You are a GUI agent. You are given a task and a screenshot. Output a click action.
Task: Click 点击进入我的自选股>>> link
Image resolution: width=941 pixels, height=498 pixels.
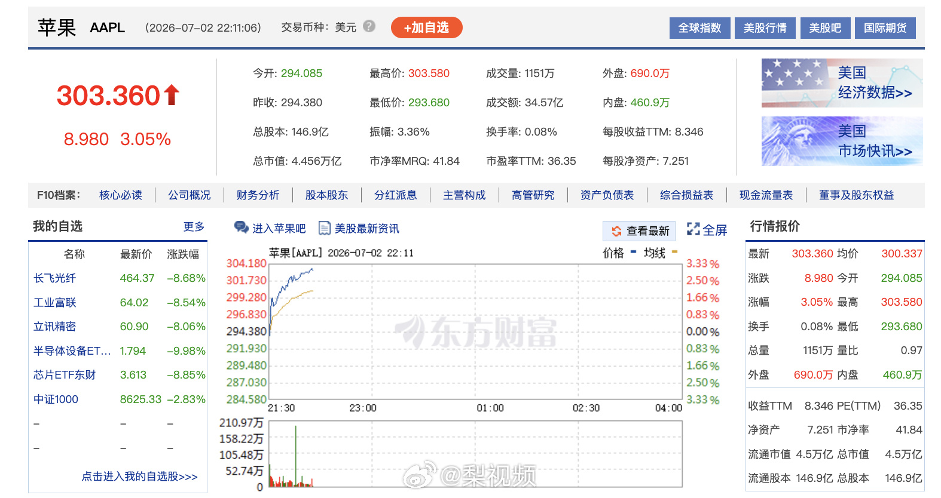140,477
